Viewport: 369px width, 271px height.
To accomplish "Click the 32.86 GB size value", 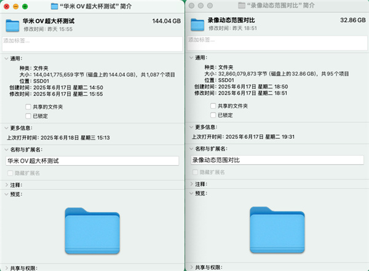I will [x=353, y=20].
